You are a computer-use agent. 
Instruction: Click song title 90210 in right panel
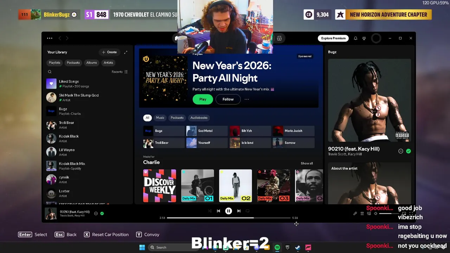point(354,149)
